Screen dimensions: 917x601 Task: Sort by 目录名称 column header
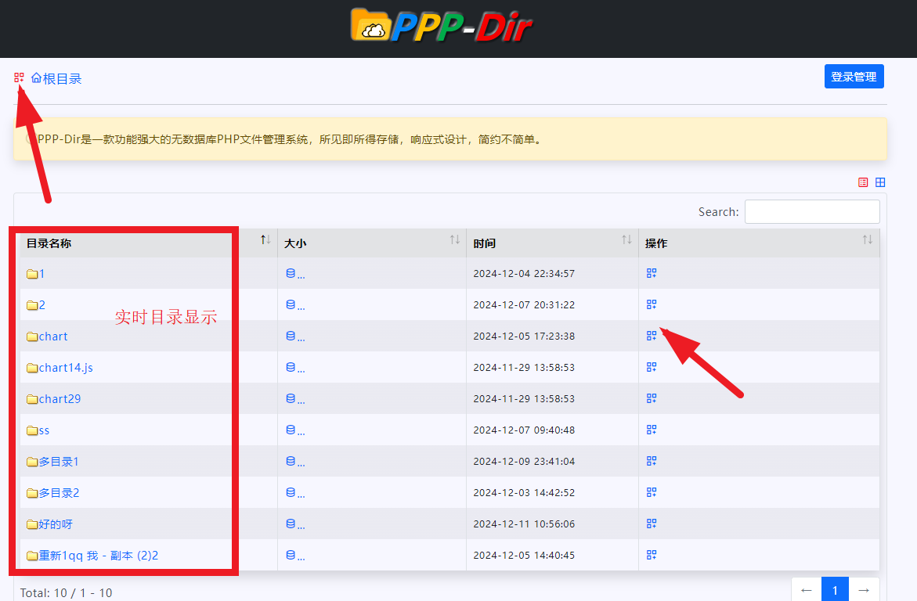tap(49, 243)
